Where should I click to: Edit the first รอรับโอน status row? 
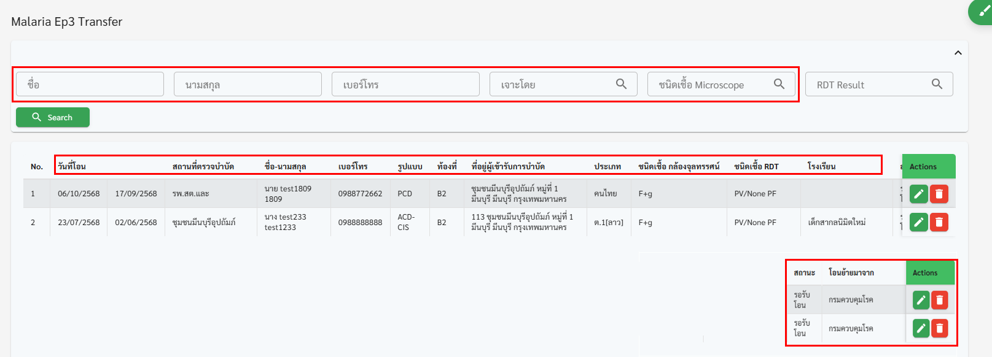point(921,300)
